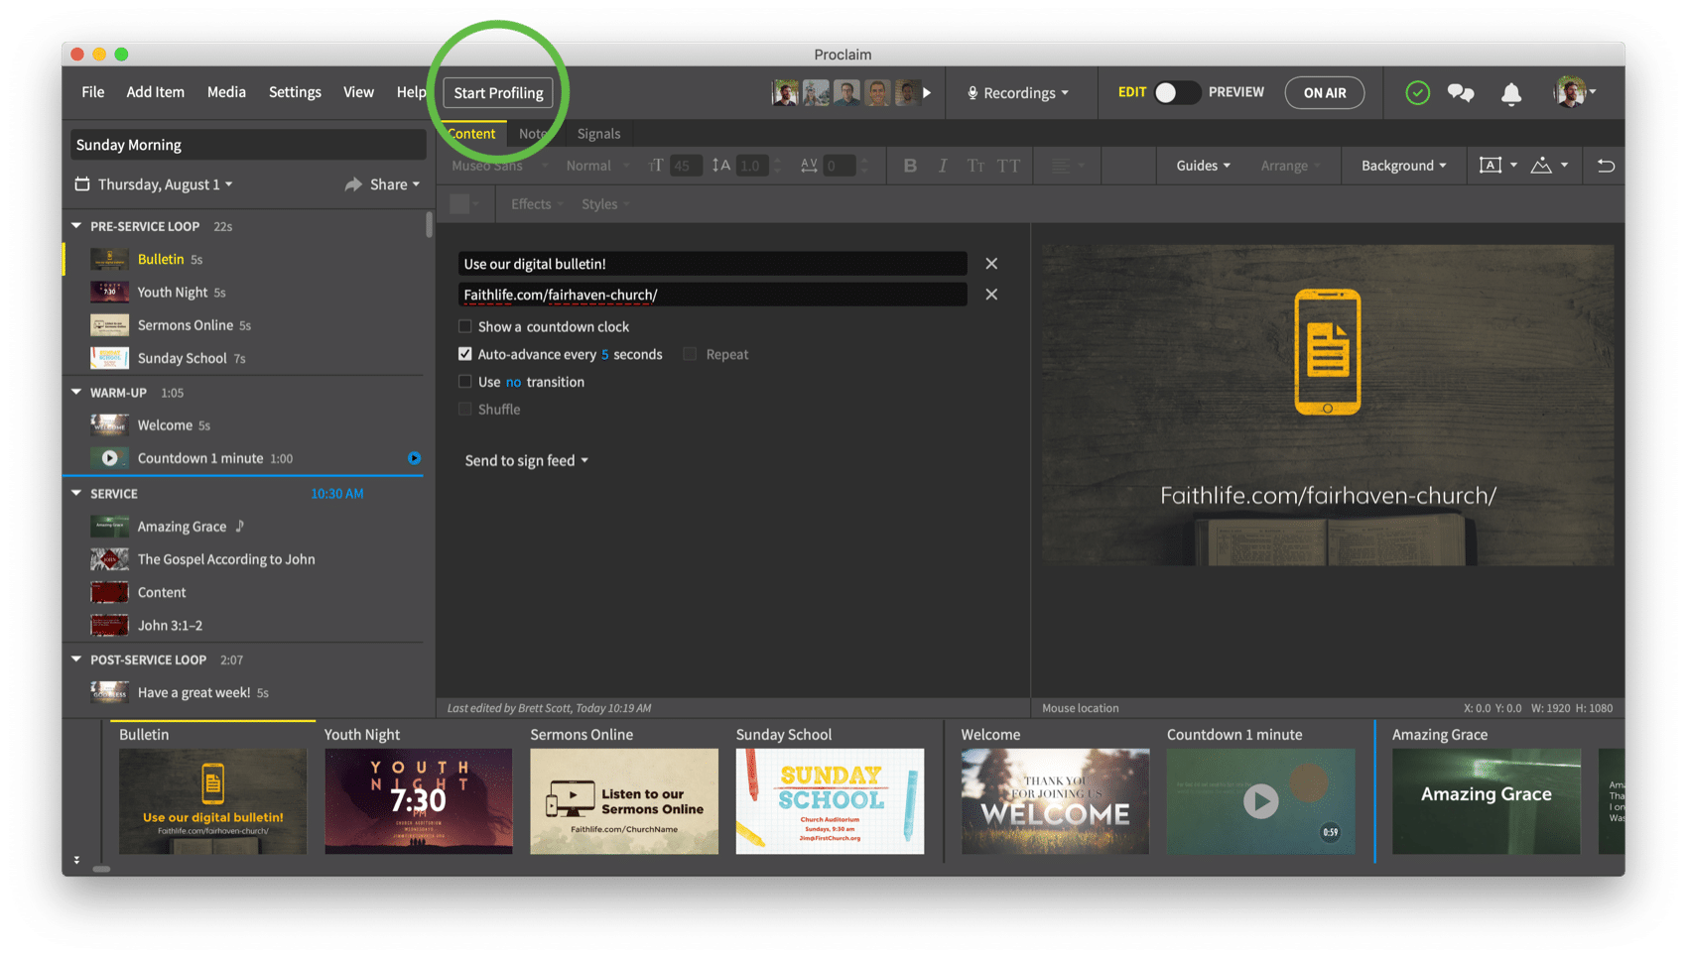Open the Media menu
This screenshot has width=1687, height=958.
[x=226, y=92]
